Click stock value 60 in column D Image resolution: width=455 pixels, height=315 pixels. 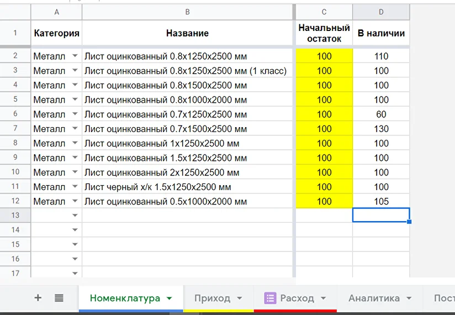pyautogui.click(x=381, y=114)
